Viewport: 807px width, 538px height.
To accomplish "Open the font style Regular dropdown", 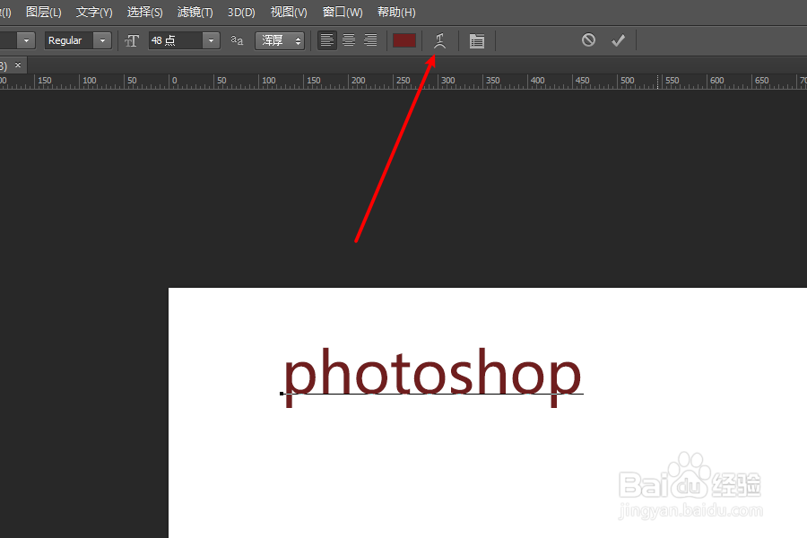I will tap(78, 40).
